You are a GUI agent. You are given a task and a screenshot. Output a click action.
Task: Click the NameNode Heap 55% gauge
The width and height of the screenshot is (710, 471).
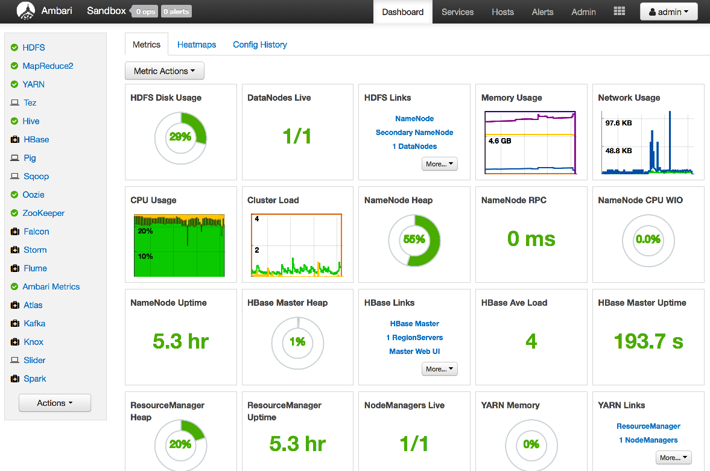[414, 241]
